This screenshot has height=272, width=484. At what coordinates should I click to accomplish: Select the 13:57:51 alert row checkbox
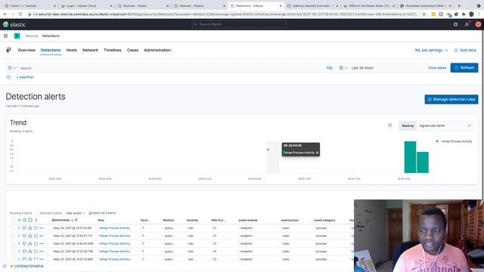click(x=13, y=228)
